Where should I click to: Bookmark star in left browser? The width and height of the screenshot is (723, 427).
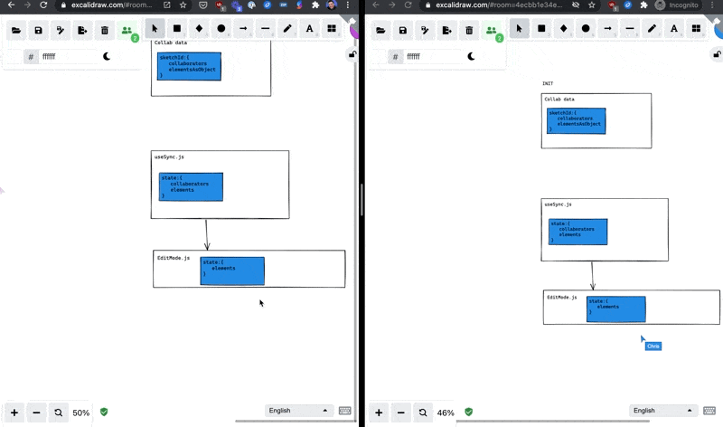tap(183, 5)
